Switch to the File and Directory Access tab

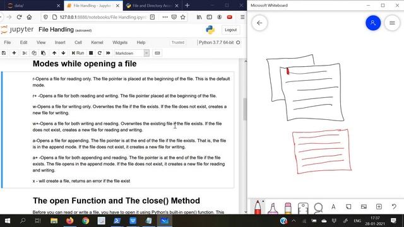click(x=153, y=6)
